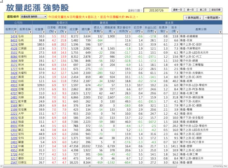Open stock code link 8071
Viewport: 228px width, 168px height.
(14, 102)
